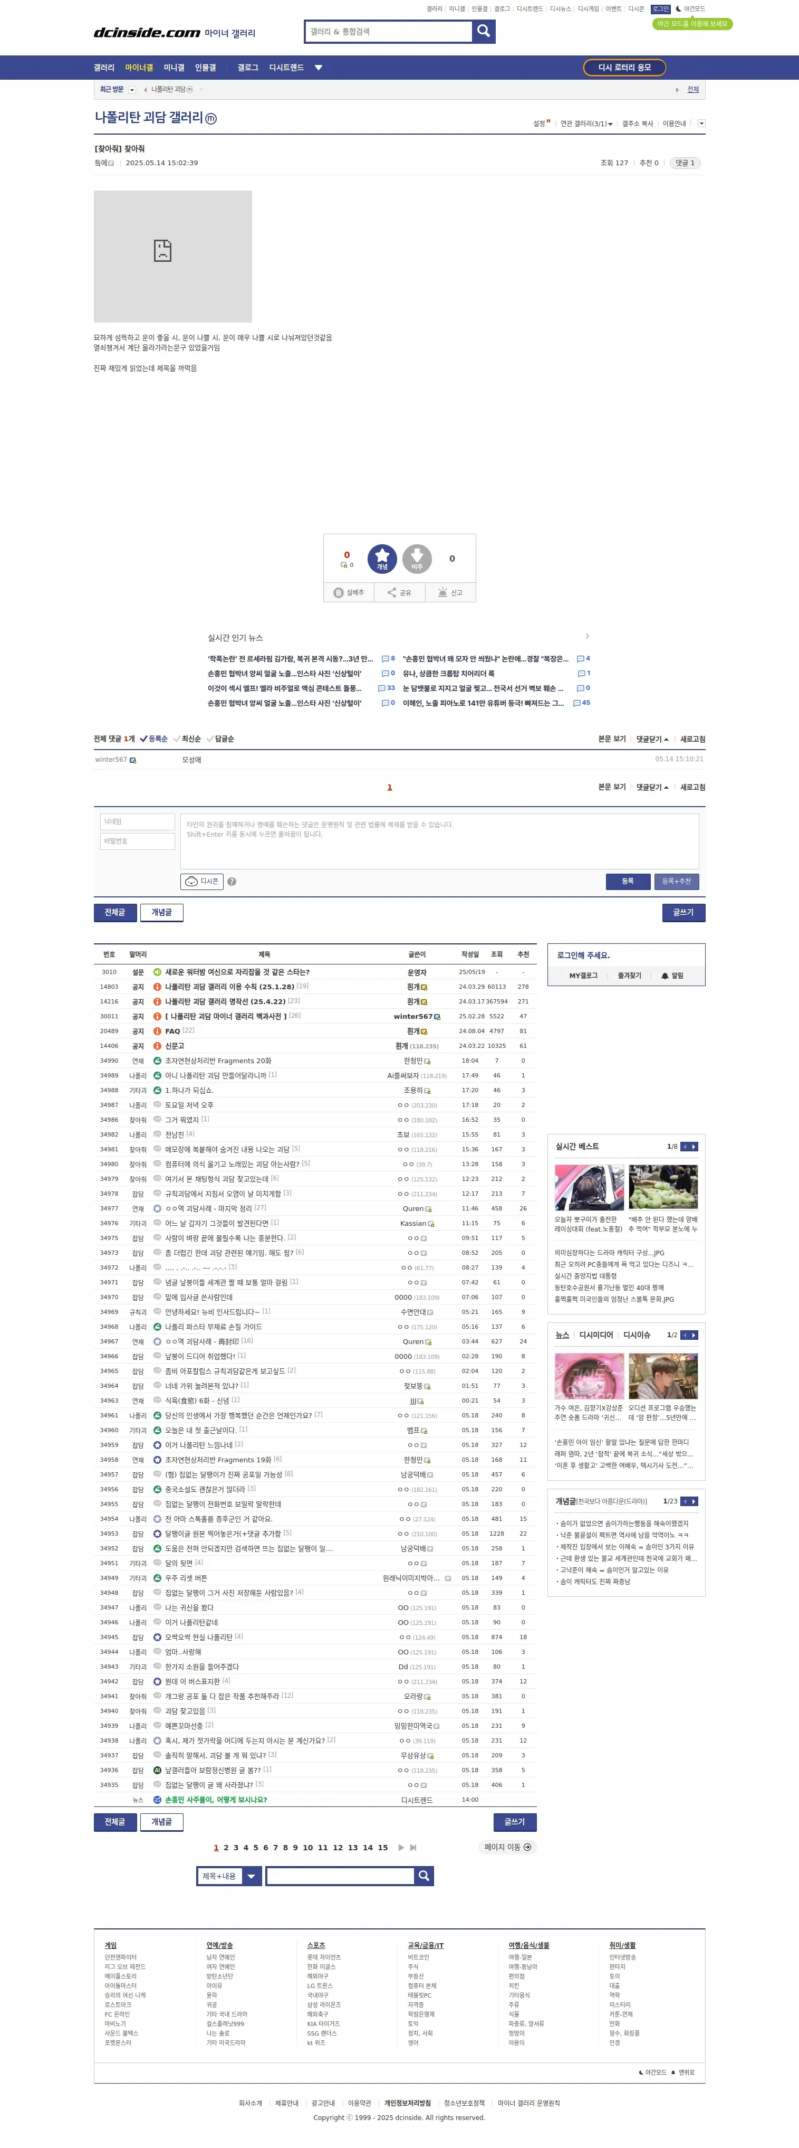The height and width of the screenshot is (2148, 799).
Task: Click the top search magnifier icon
Action: [483, 32]
